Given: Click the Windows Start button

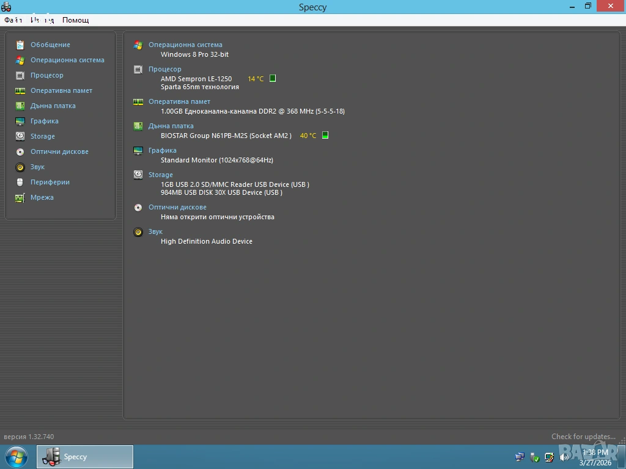Looking at the screenshot, I should click(x=17, y=457).
